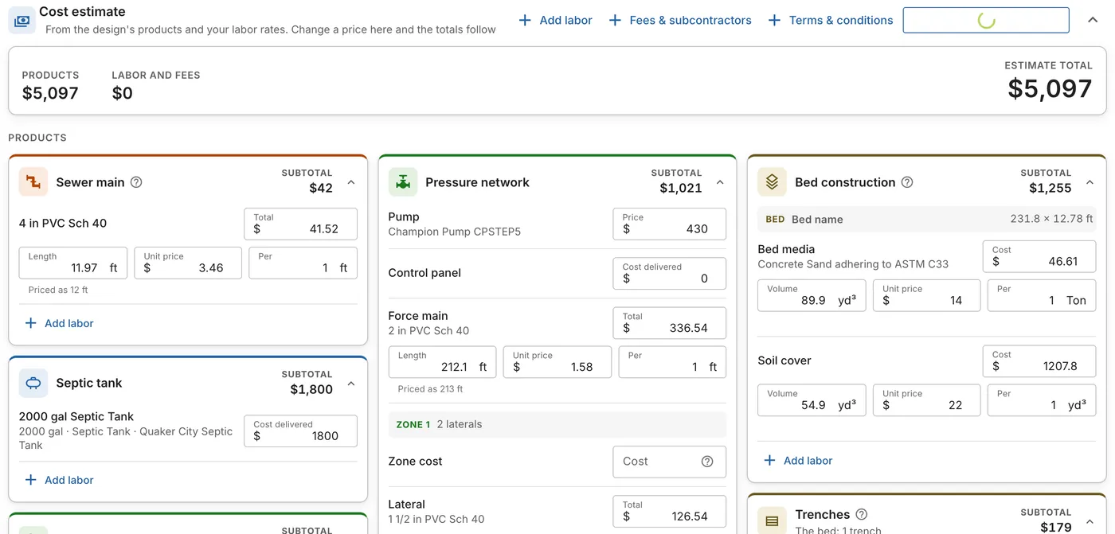Open Zone cost help question mark
The image size is (1115, 534).
[x=707, y=462]
